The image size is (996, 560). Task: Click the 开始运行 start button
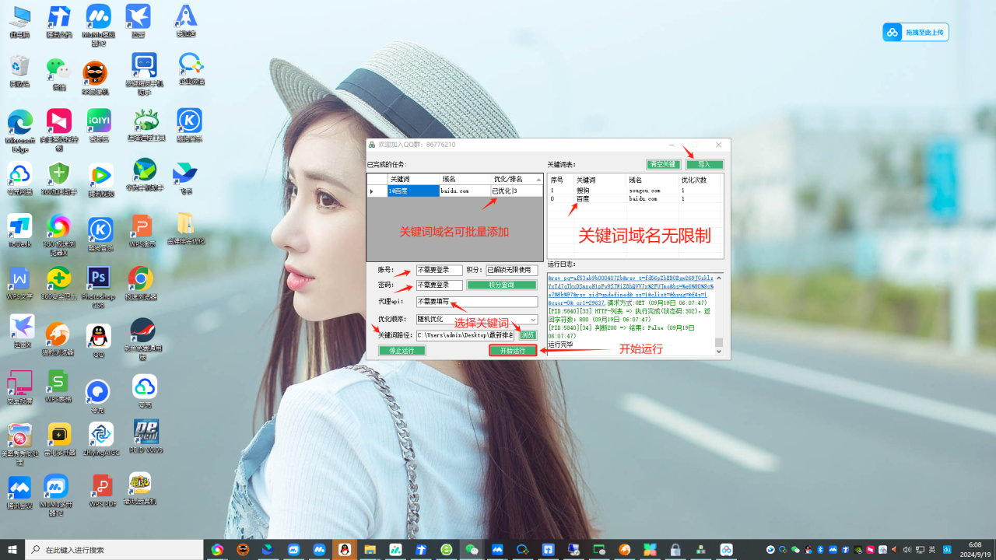[x=513, y=351]
